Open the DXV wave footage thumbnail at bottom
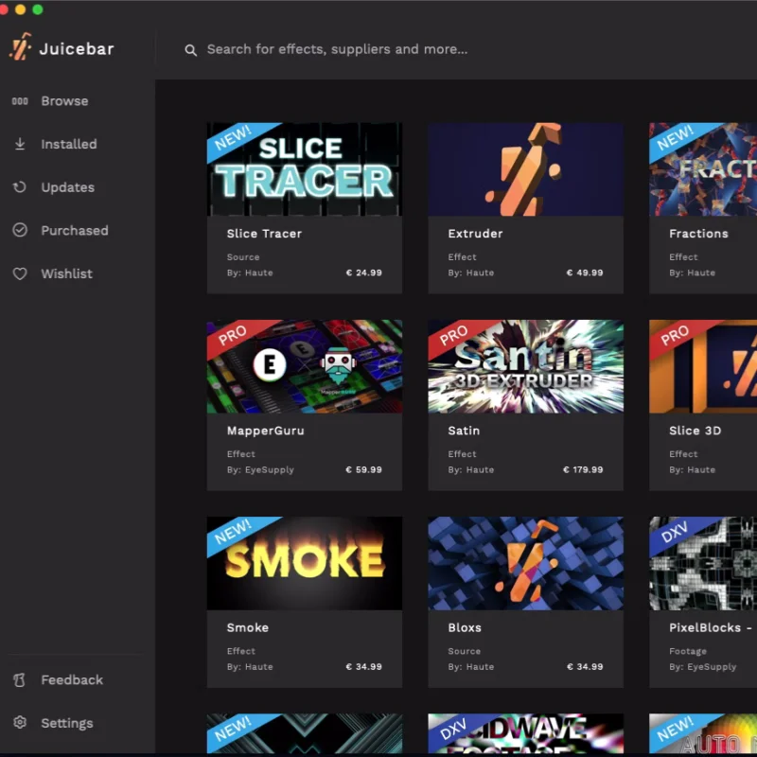The height and width of the screenshot is (757, 757). pos(525,734)
